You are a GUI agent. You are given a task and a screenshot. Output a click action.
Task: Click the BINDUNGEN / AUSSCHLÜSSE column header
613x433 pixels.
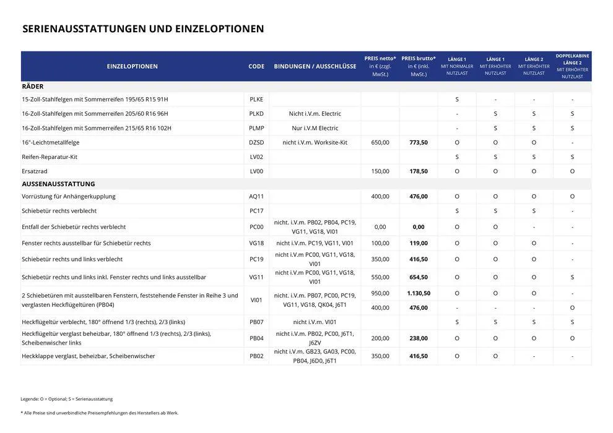pos(315,65)
